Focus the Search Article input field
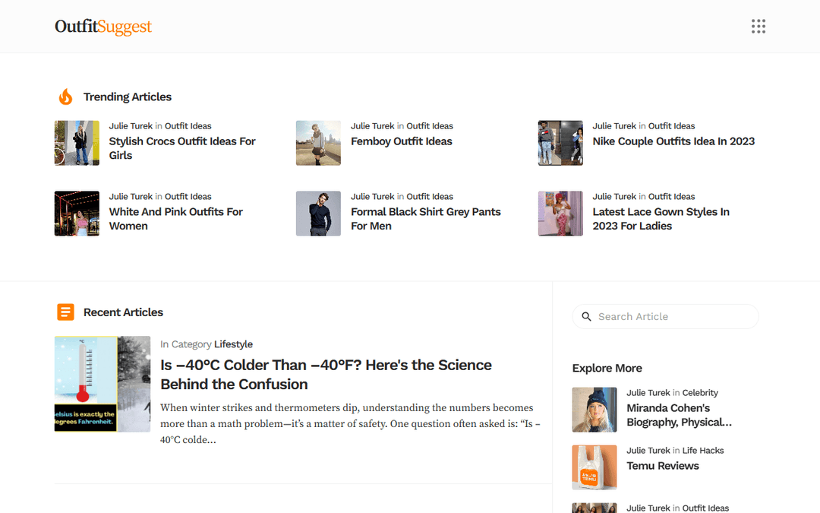The width and height of the screenshot is (820, 513). pyautogui.click(x=665, y=317)
